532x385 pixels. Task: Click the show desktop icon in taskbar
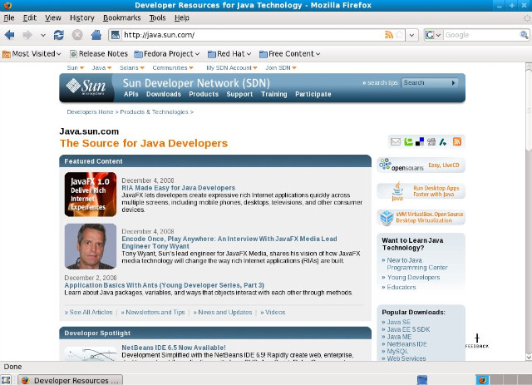pos(6,380)
